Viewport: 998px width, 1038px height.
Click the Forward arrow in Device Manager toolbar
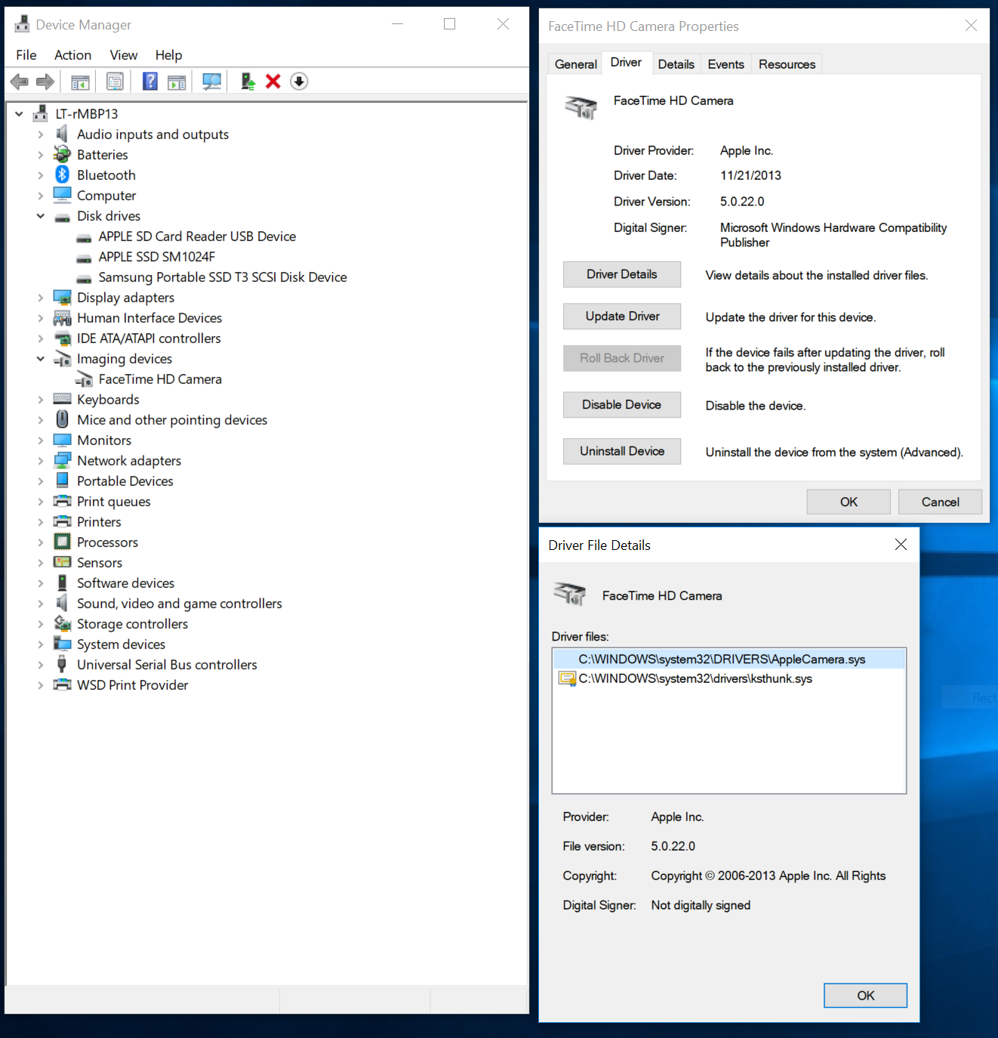point(45,82)
